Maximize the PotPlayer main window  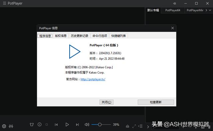coord(196,3)
